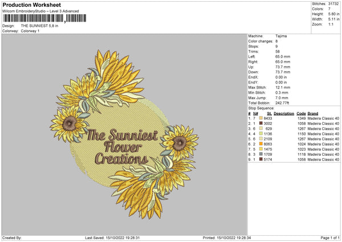Click the 'Colorway 1' value

click(30, 31)
